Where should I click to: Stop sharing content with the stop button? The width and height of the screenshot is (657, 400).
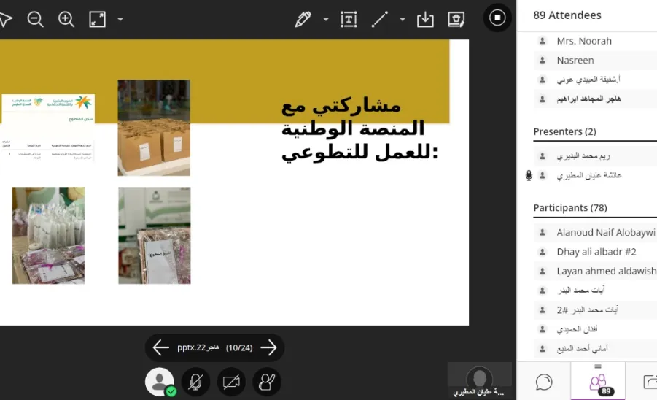497,18
